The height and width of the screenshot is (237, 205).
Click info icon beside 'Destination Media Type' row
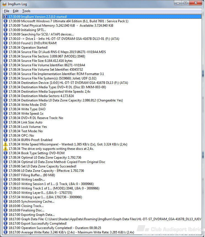point(6,87)
